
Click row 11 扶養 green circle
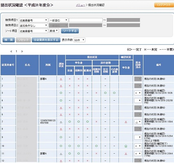pos(70,153)
